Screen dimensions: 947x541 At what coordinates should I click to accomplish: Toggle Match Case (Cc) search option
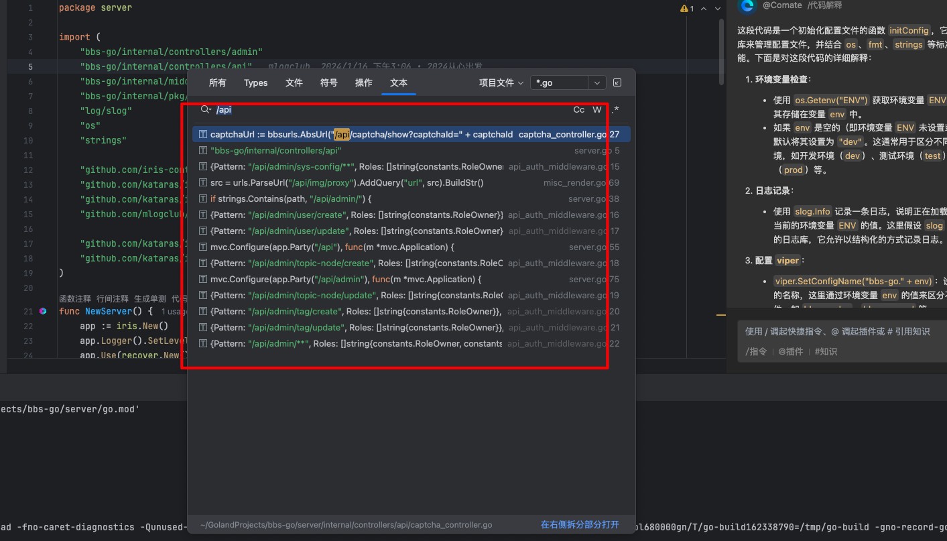pyautogui.click(x=579, y=109)
